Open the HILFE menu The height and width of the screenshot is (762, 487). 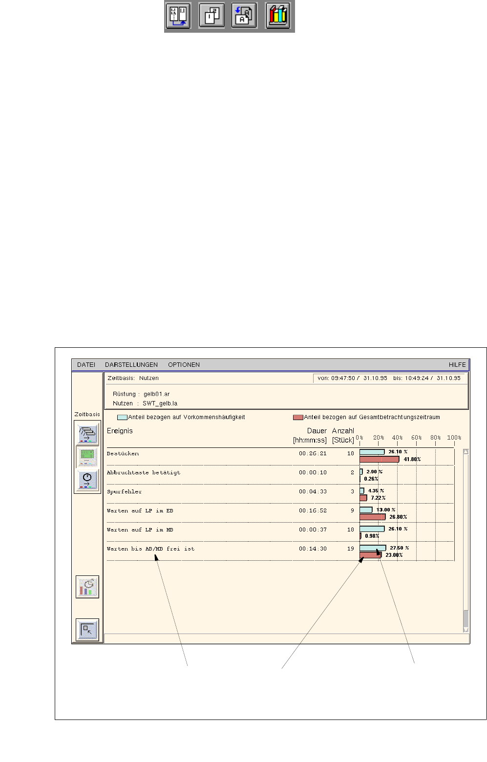tap(457, 365)
